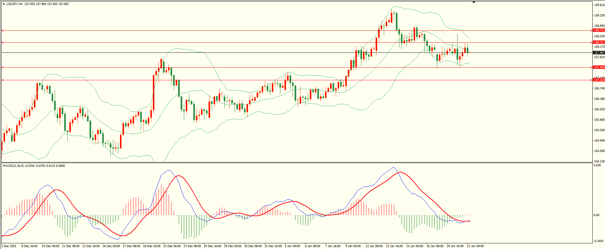Click the 159.610 value on price scale

coord(599,5)
